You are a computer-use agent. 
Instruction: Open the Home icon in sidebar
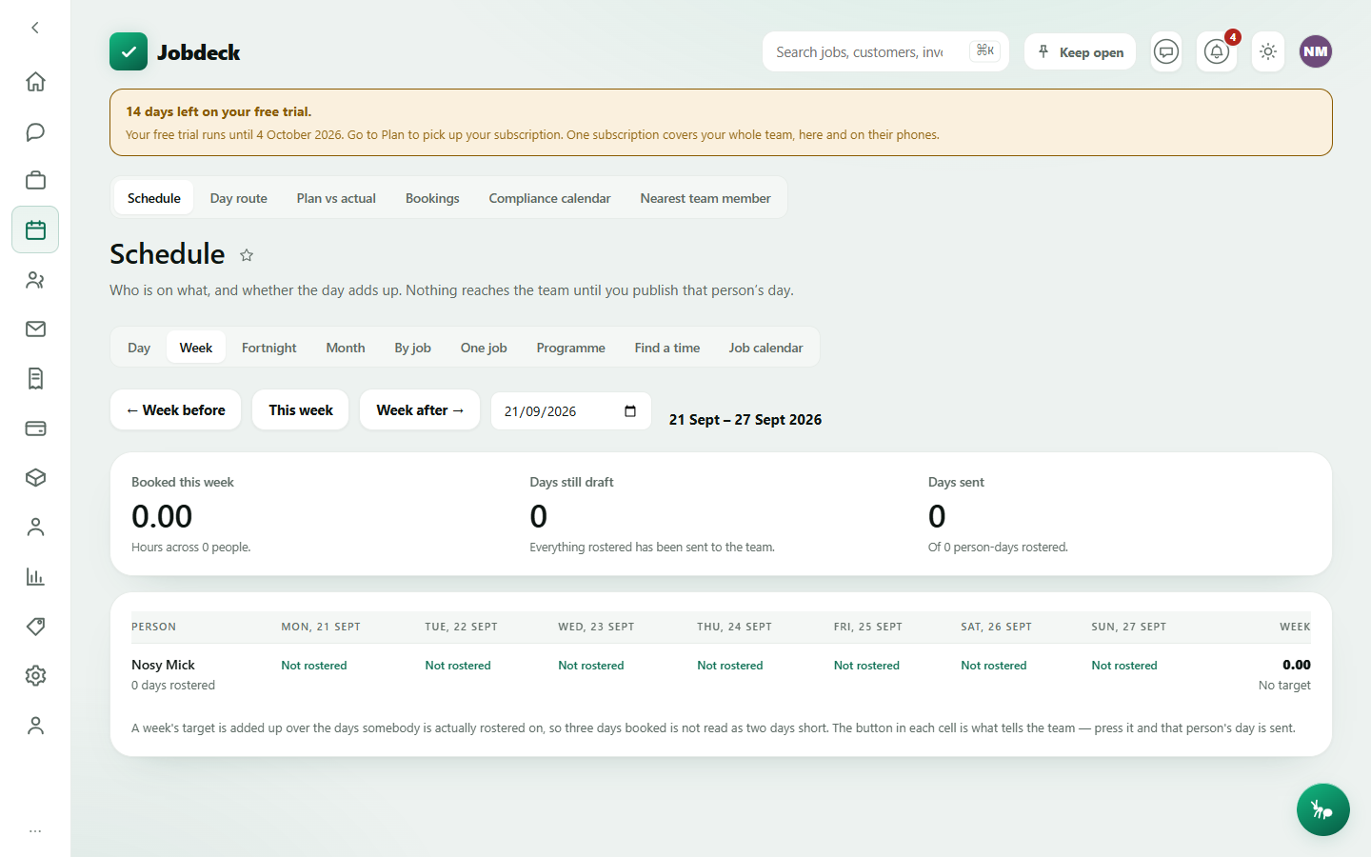click(35, 82)
